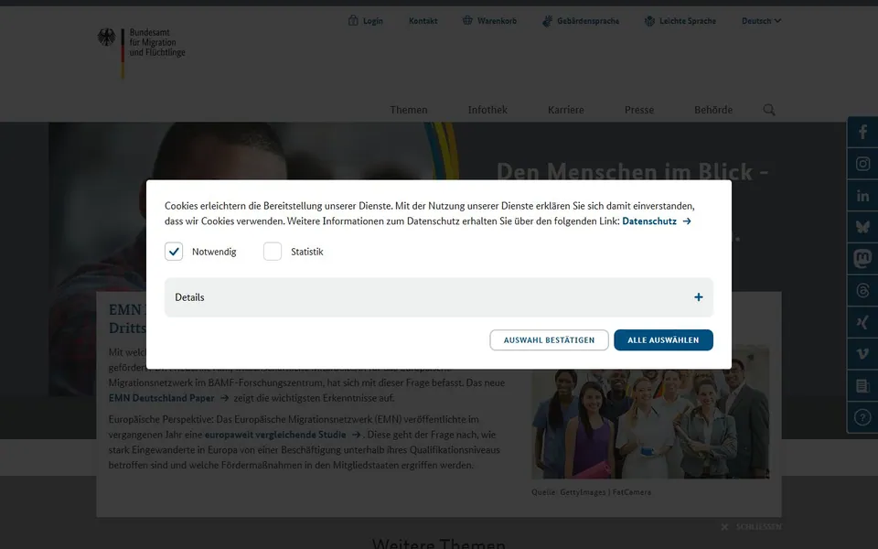Screen dimensions: 878x549
Task: Open the Gebärdensprache sign language page
Action: [581, 21]
